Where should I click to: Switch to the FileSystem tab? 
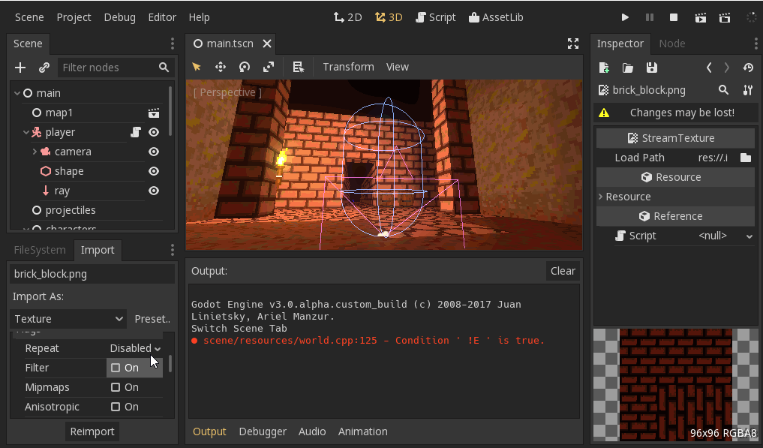pyautogui.click(x=40, y=250)
